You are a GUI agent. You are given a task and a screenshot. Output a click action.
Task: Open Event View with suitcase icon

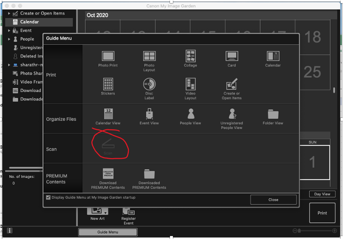(x=149, y=114)
